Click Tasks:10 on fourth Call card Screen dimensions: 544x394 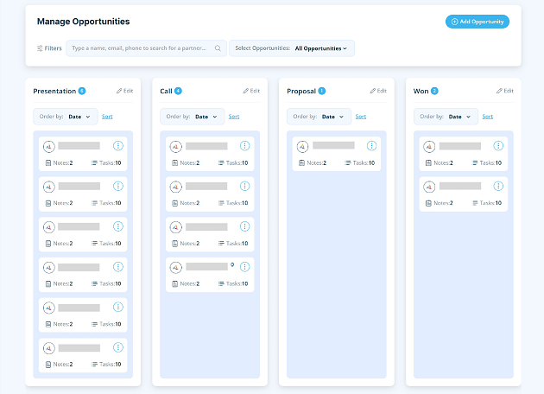(233, 283)
